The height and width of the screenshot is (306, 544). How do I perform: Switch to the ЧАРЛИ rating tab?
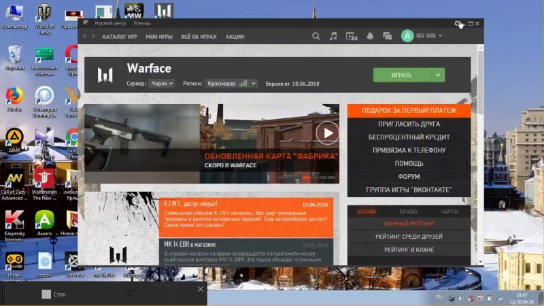click(449, 211)
